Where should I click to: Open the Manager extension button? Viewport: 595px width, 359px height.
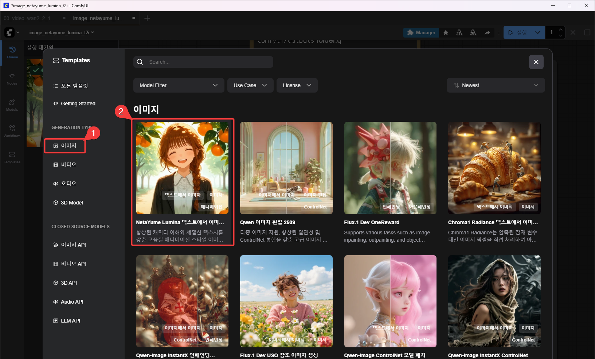(421, 33)
